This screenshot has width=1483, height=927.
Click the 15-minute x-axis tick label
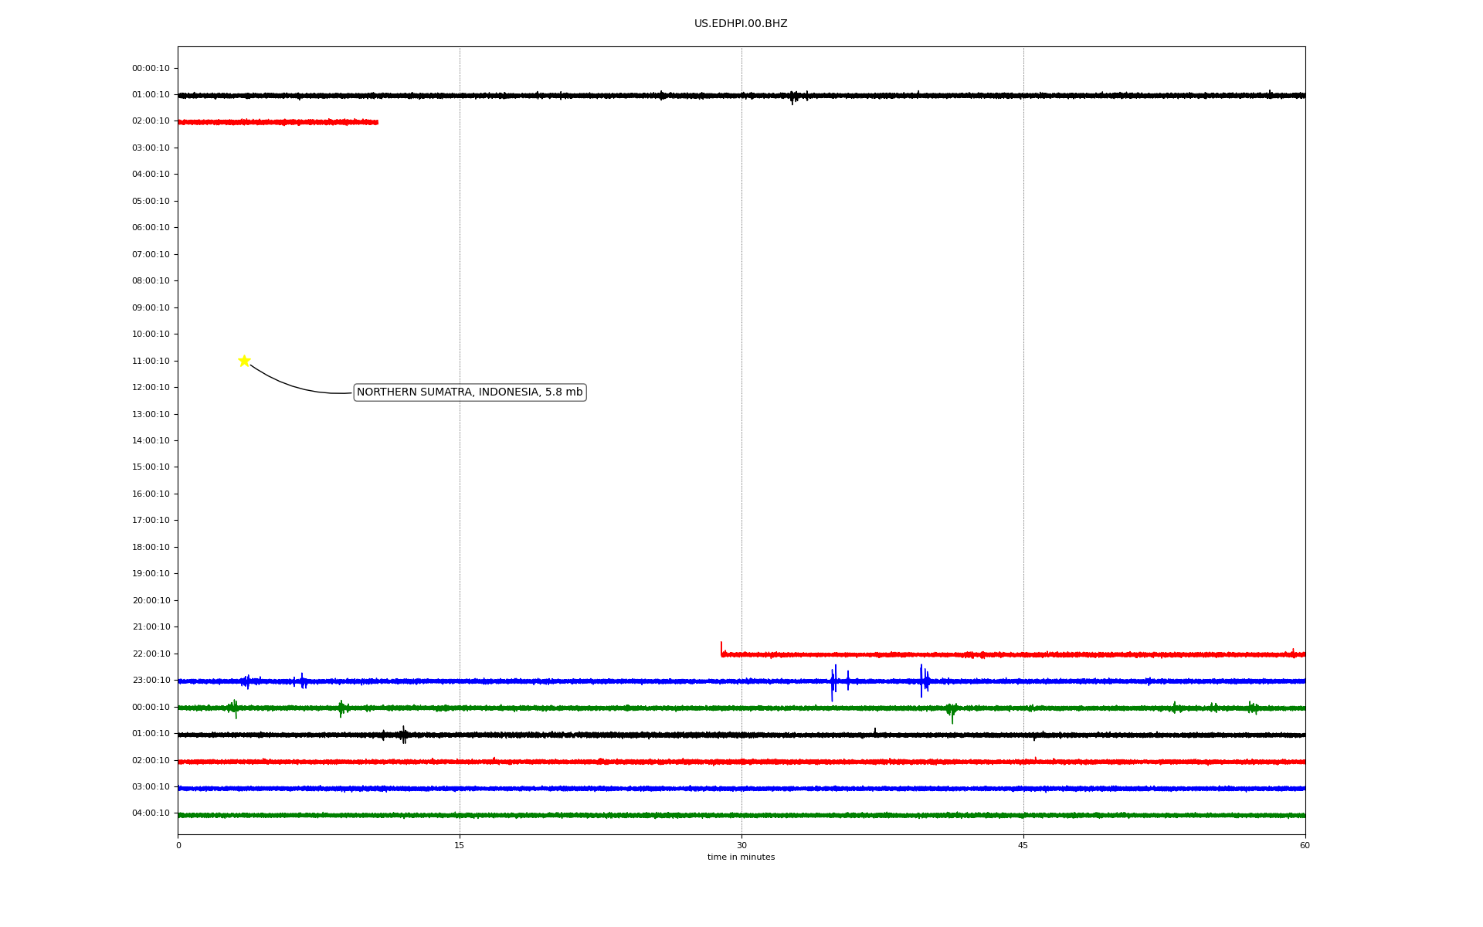click(x=460, y=845)
